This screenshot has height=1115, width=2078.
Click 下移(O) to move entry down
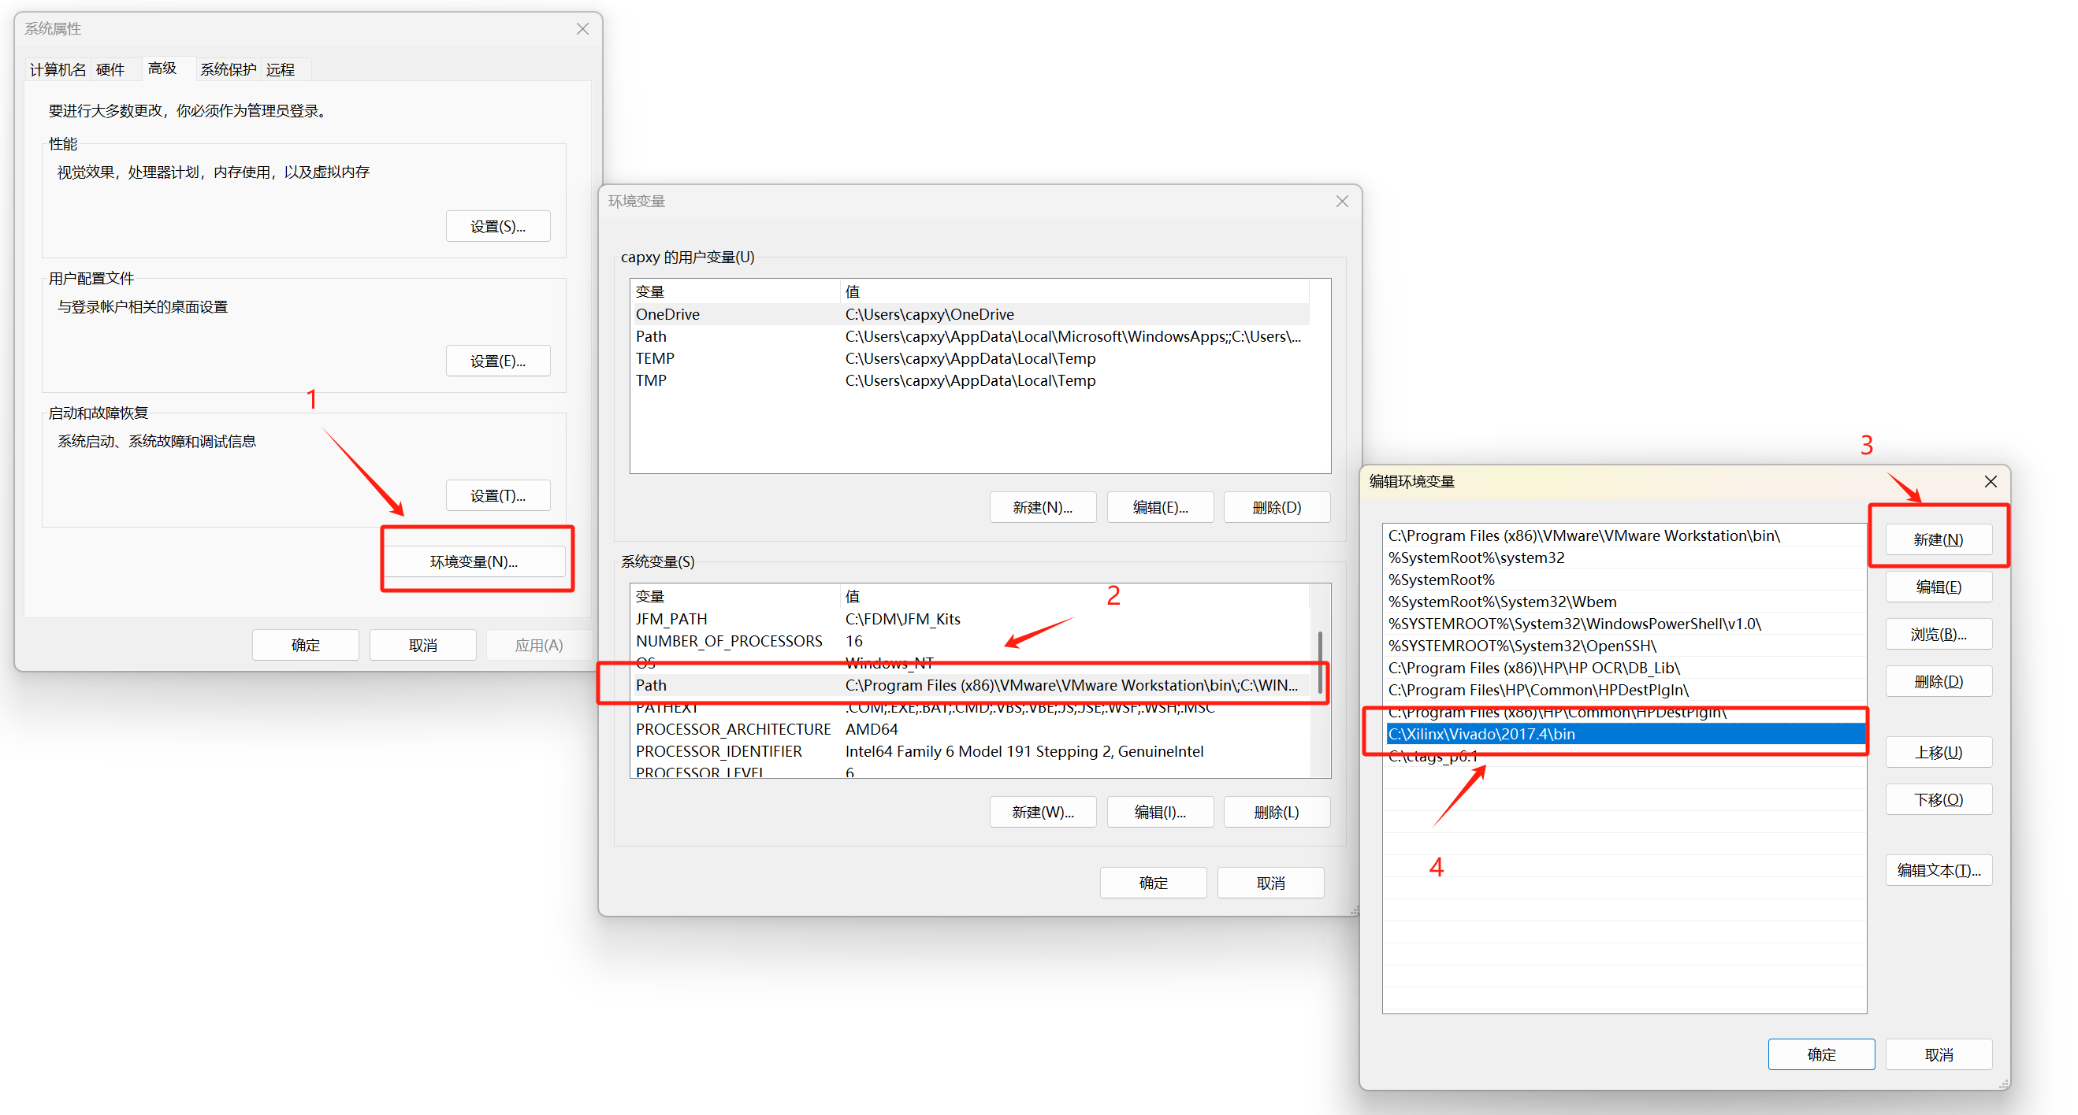(x=1939, y=799)
